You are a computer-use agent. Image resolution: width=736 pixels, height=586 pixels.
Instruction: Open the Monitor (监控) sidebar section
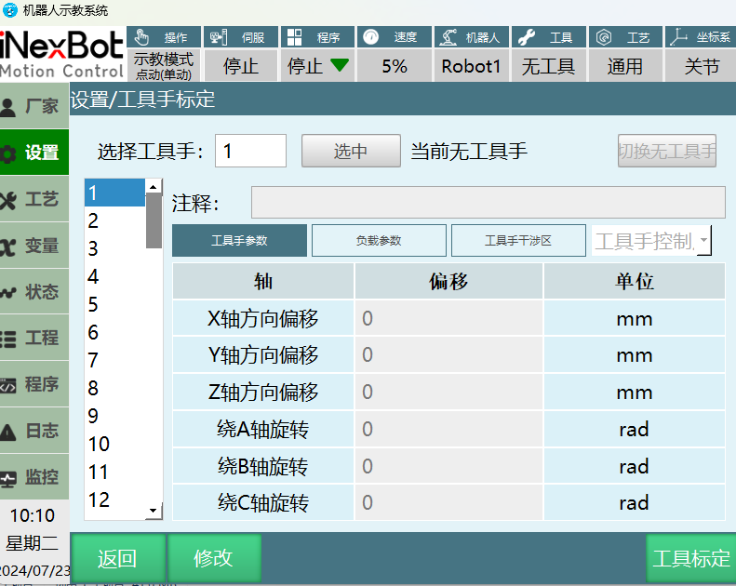(9, 478)
